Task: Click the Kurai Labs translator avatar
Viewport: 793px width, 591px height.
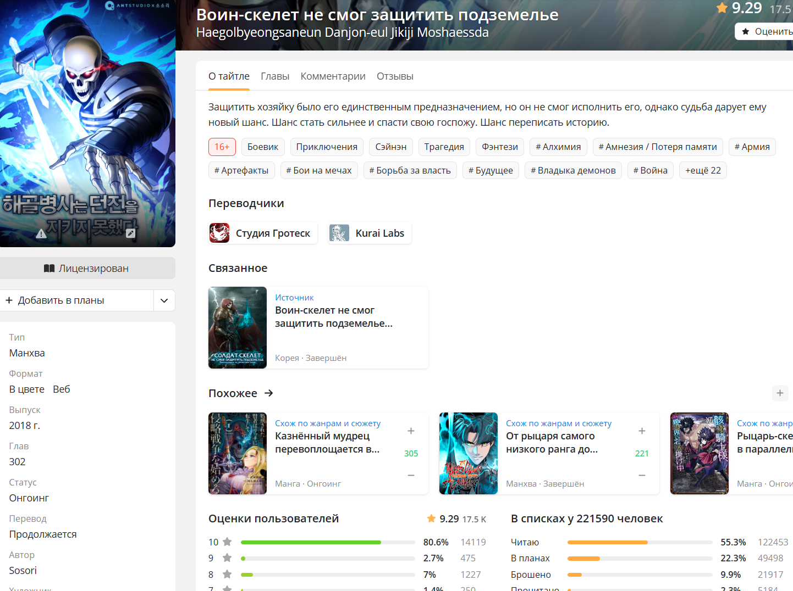Action: [x=339, y=233]
